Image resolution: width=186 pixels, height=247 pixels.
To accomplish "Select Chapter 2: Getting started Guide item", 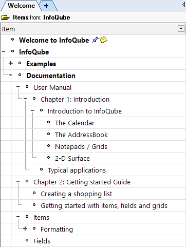I will 82,182.
